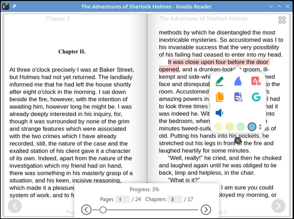
Task: Go to the next page with the gray right arrow
Action: [278, 206]
